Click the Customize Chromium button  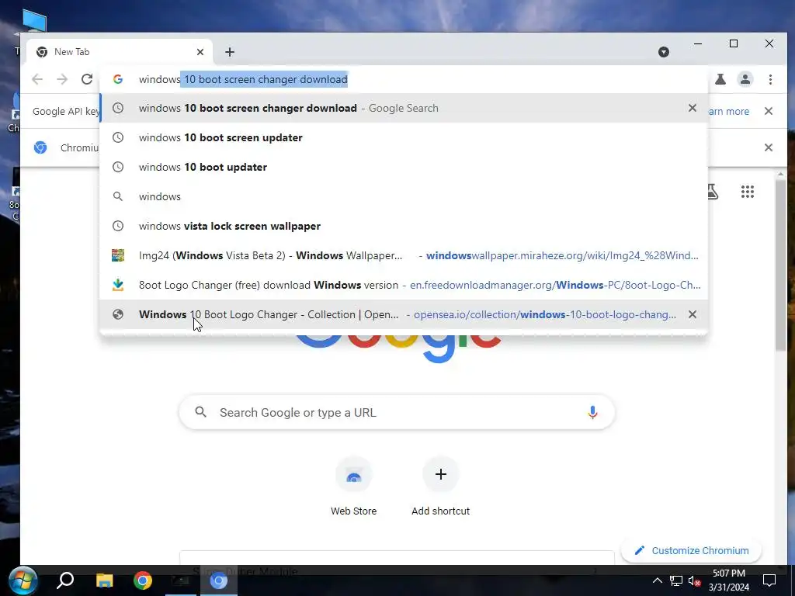[691, 550]
